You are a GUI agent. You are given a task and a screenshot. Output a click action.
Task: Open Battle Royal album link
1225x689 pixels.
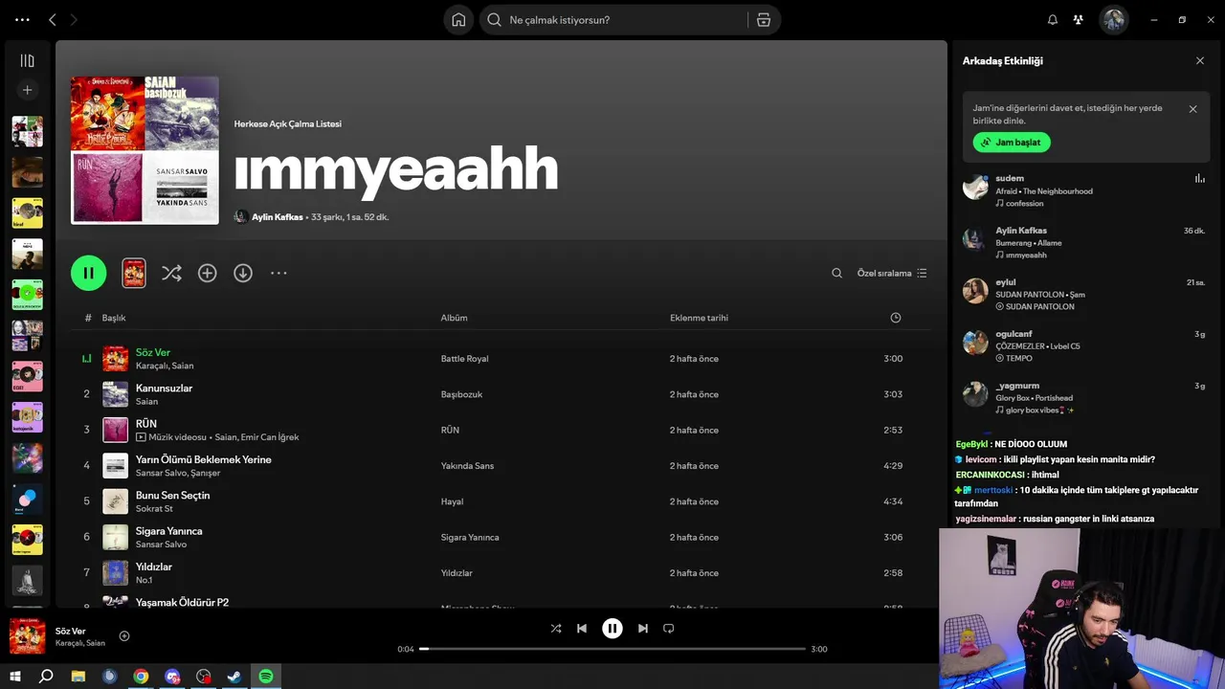click(464, 359)
